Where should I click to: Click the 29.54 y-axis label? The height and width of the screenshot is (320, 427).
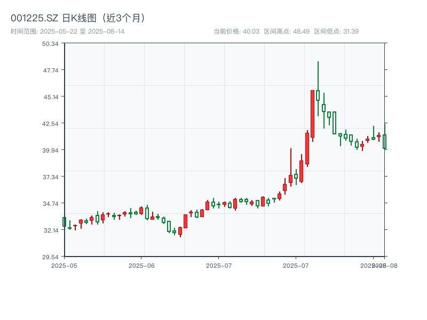click(50, 257)
